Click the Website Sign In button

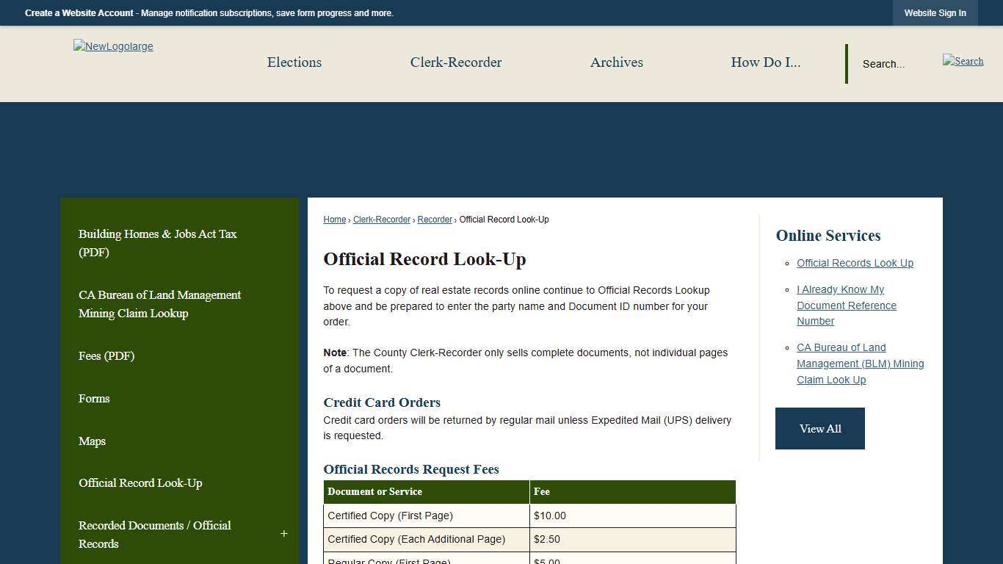click(x=935, y=12)
